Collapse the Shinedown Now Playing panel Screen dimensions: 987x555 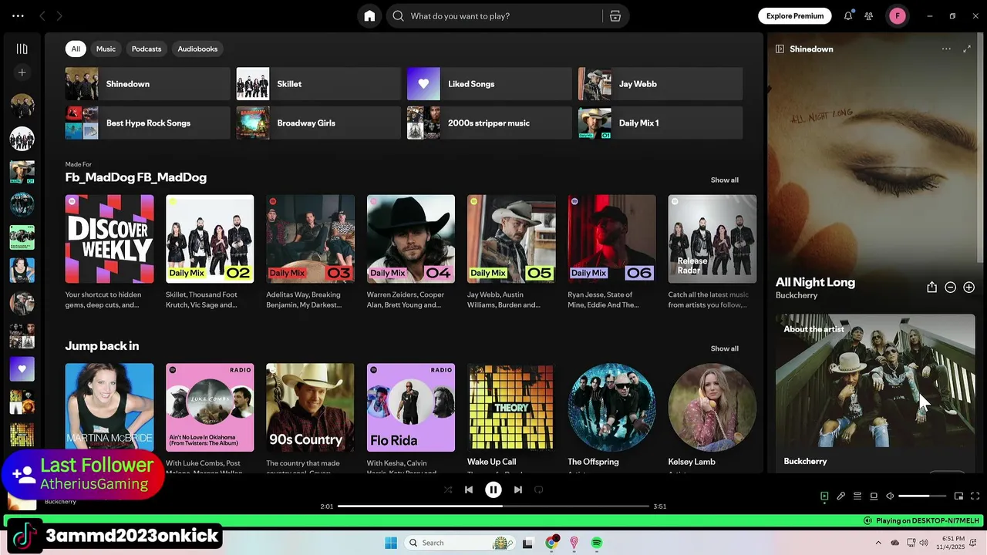780,49
